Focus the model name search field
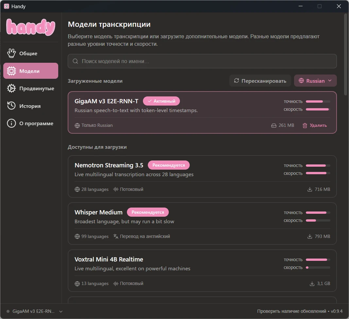Viewport: 349px width, 319px height. [x=202, y=61]
